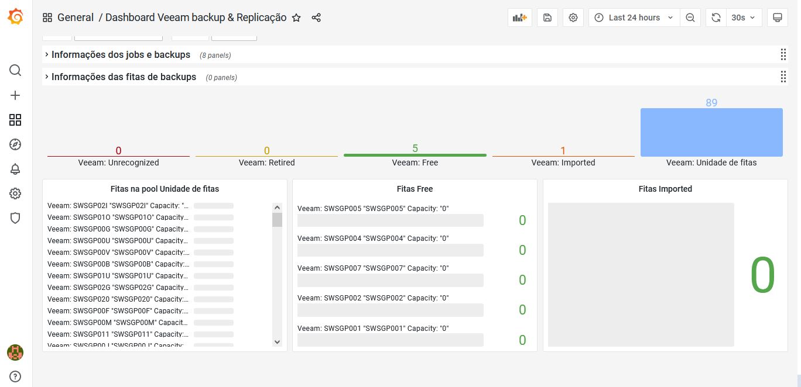Open the user avatar profile icon
Image resolution: width=801 pixels, height=387 pixels.
tap(15, 353)
